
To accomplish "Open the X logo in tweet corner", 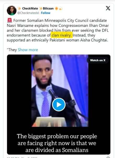I will coord(108,8).
